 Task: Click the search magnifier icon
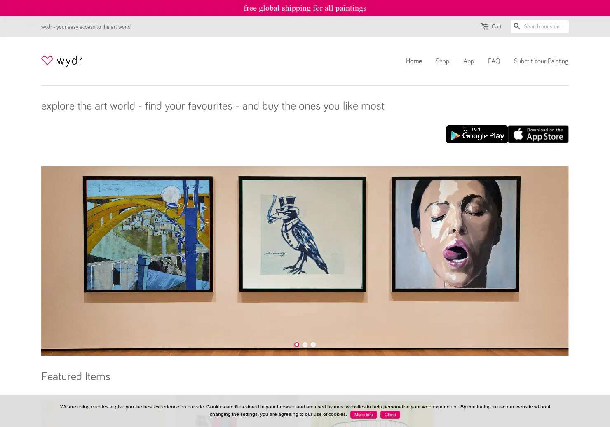pyautogui.click(x=517, y=26)
